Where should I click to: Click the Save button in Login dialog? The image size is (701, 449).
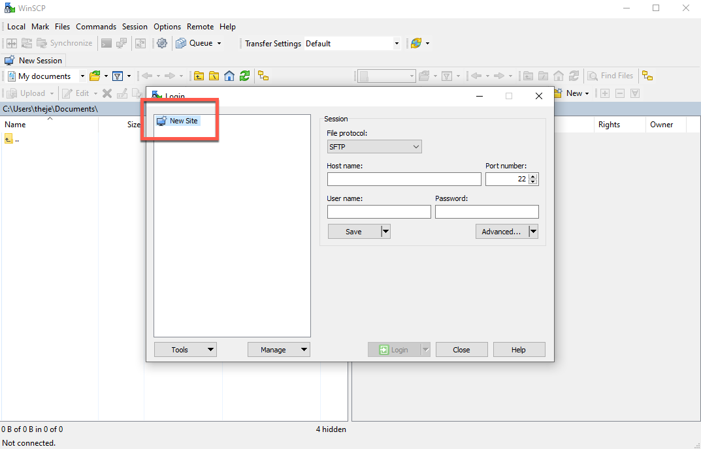tap(353, 232)
